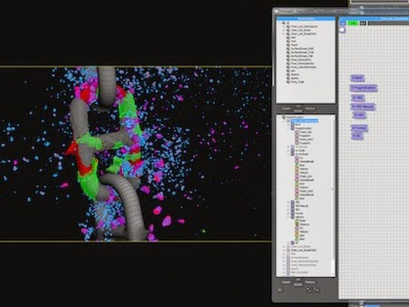The width and height of the screenshot is (409, 307).
Task: Click the group icon beside Embers
Action: click(x=288, y=74)
